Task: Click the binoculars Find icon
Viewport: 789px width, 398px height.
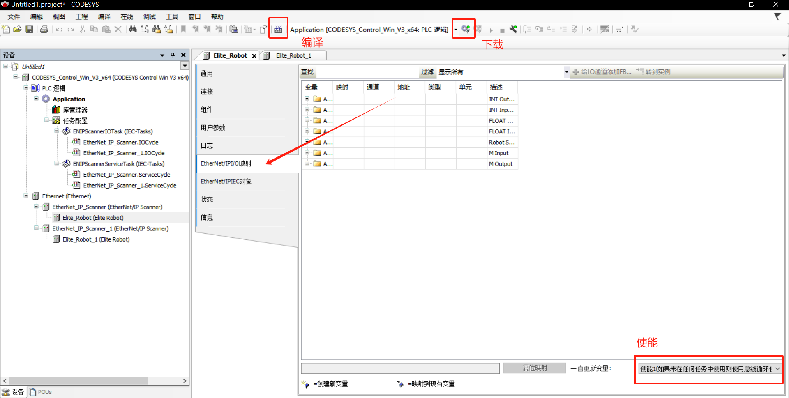Action: coord(132,29)
